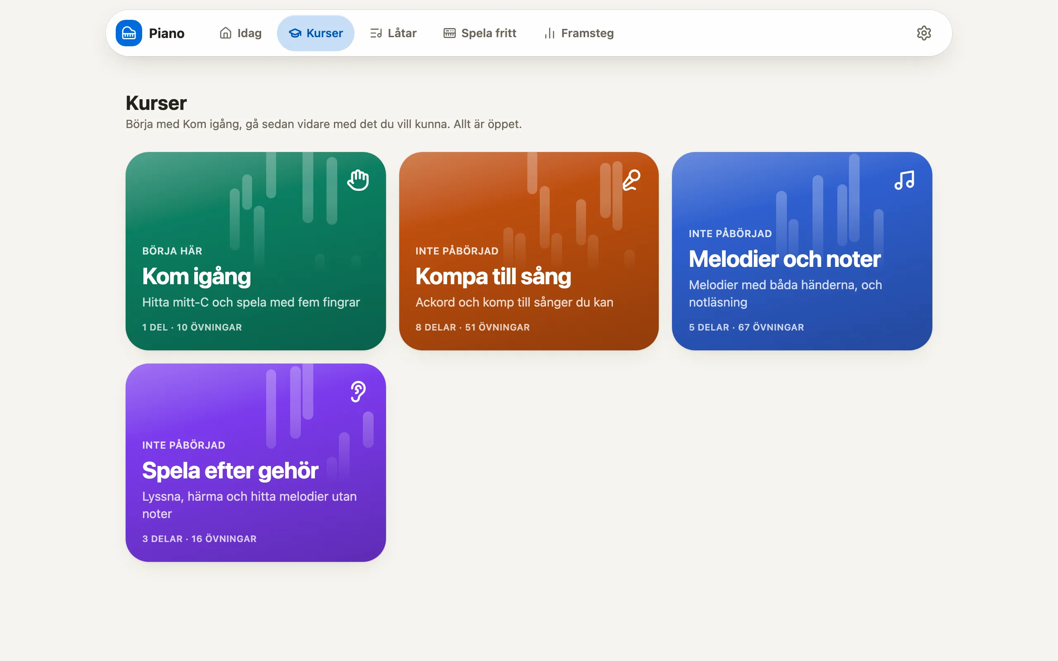Click the house icon beside Idag
1058x661 pixels.
click(226, 33)
